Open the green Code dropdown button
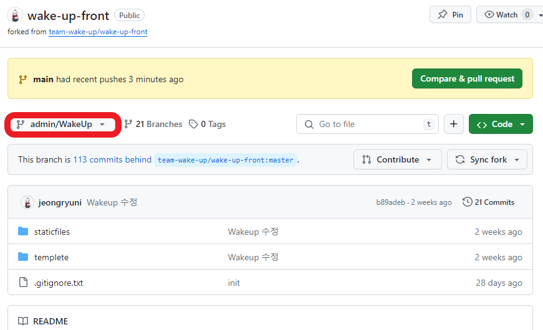This screenshot has width=543, height=330. click(501, 124)
